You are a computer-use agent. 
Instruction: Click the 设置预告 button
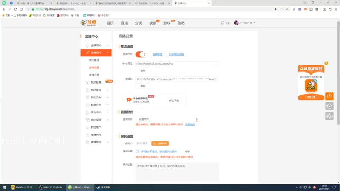[144, 119]
